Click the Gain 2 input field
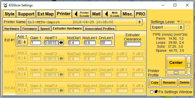This screenshot has width=195, height=98. (36, 59)
